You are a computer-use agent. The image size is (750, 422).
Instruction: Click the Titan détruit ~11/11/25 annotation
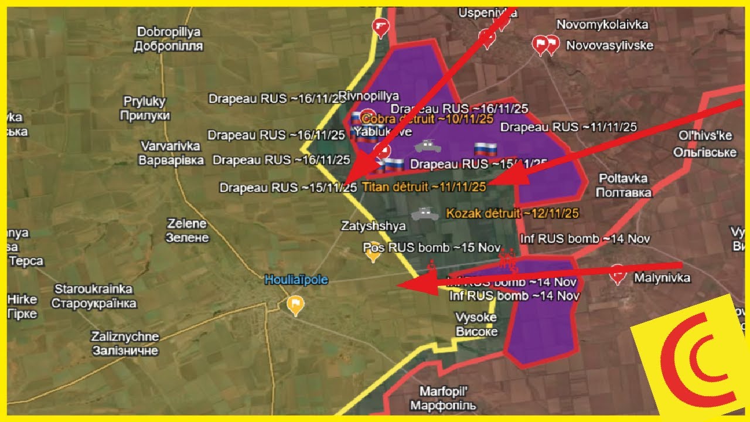425,187
